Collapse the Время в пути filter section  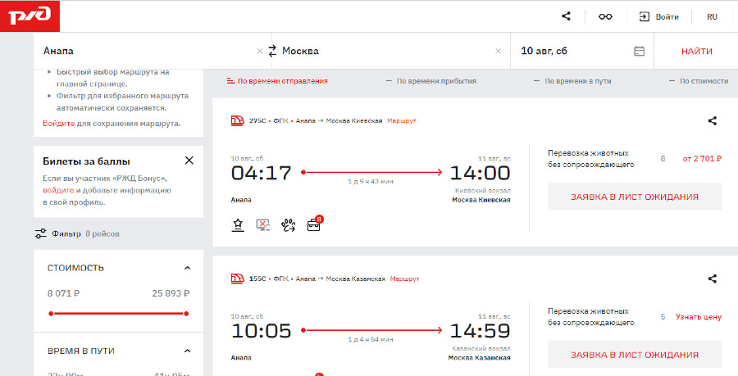pos(187,351)
